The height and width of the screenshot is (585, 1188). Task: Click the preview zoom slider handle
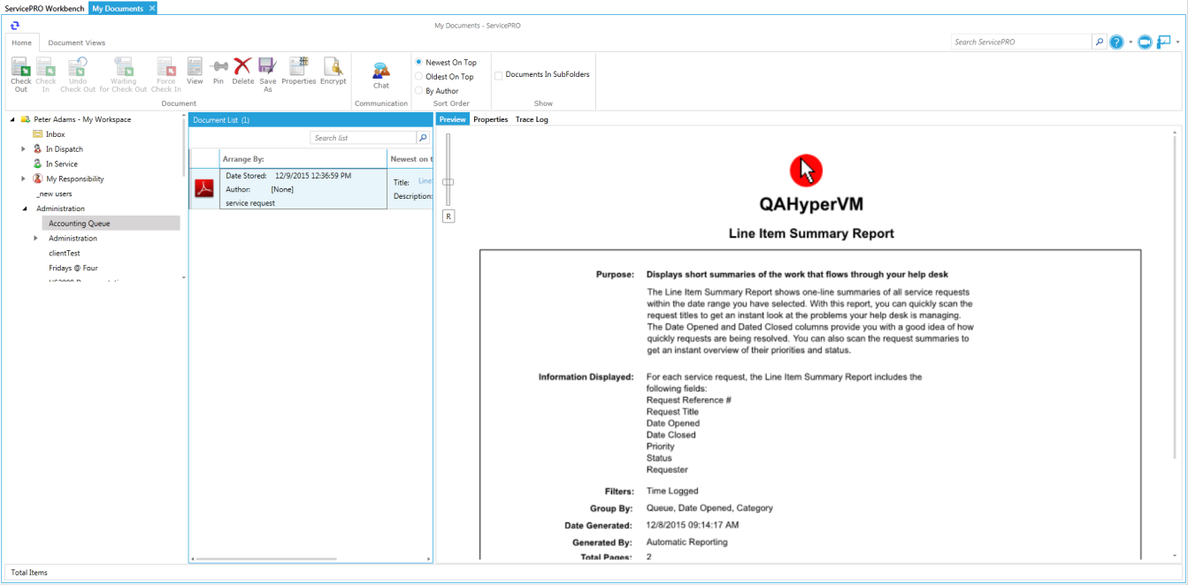448,181
